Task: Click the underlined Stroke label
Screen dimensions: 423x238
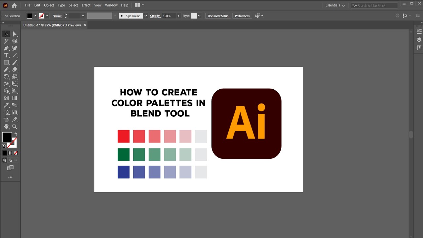Action: tap(57, 16)
